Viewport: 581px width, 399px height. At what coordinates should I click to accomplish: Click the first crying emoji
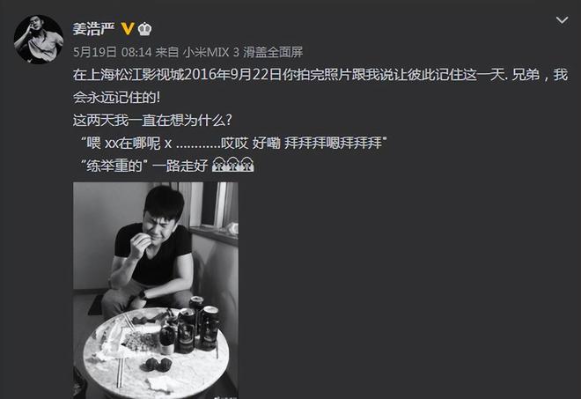(x=219, y=165)
